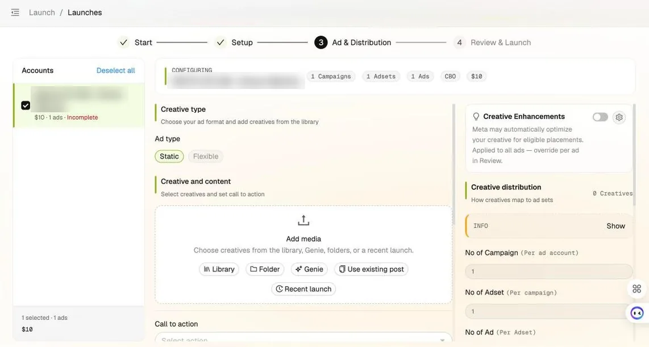Viewport: 649px width, 347px height.
Task: Click the $10 budget chip in header
Action: click(476, 77)
